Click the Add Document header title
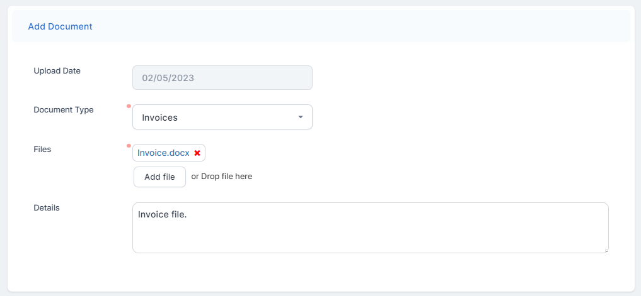Image resolution: width=641 pixels, height=296 pixels. pos(60,26)
